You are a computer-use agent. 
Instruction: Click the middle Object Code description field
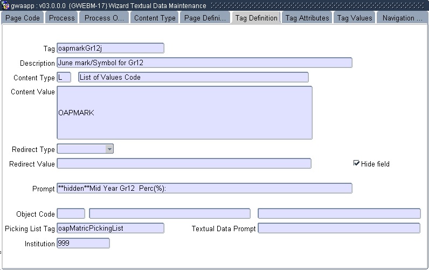coord(170,213)
